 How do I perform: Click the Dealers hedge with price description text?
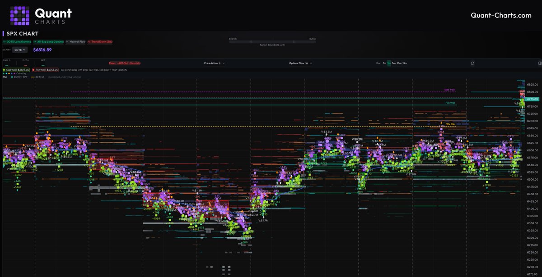[94, 70]
